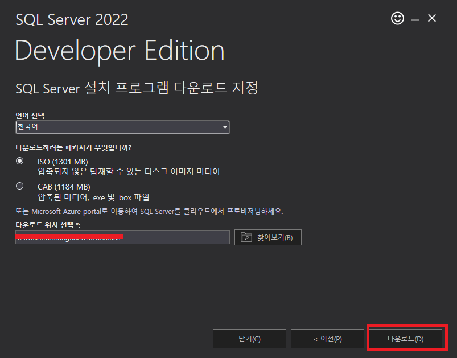The width and height of the screenshot is (457, 358).
Task: Start download with 다운로드(D) button
Action: click(x=405, y=339)
